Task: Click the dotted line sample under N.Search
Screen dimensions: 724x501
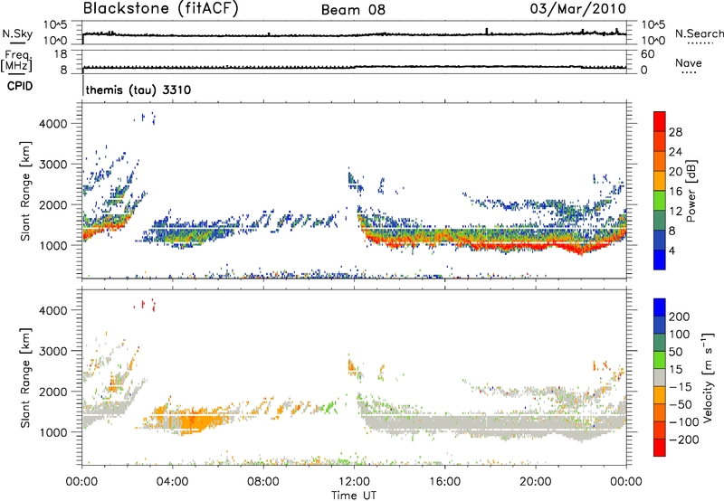Action: (700, 43)
